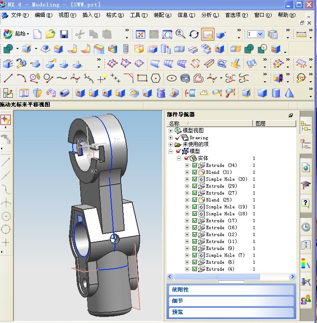Image resolution: width=317 pixels, height=323 pixels.
Task: Click the Sketch icon at row start
Action: pyautogui.click(x=8, y=93)
